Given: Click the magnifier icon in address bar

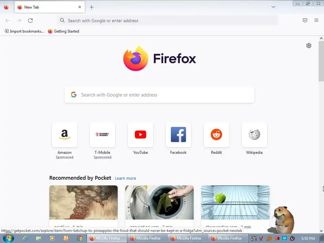Looking at the screenshot, I should (x=62, y=20).
